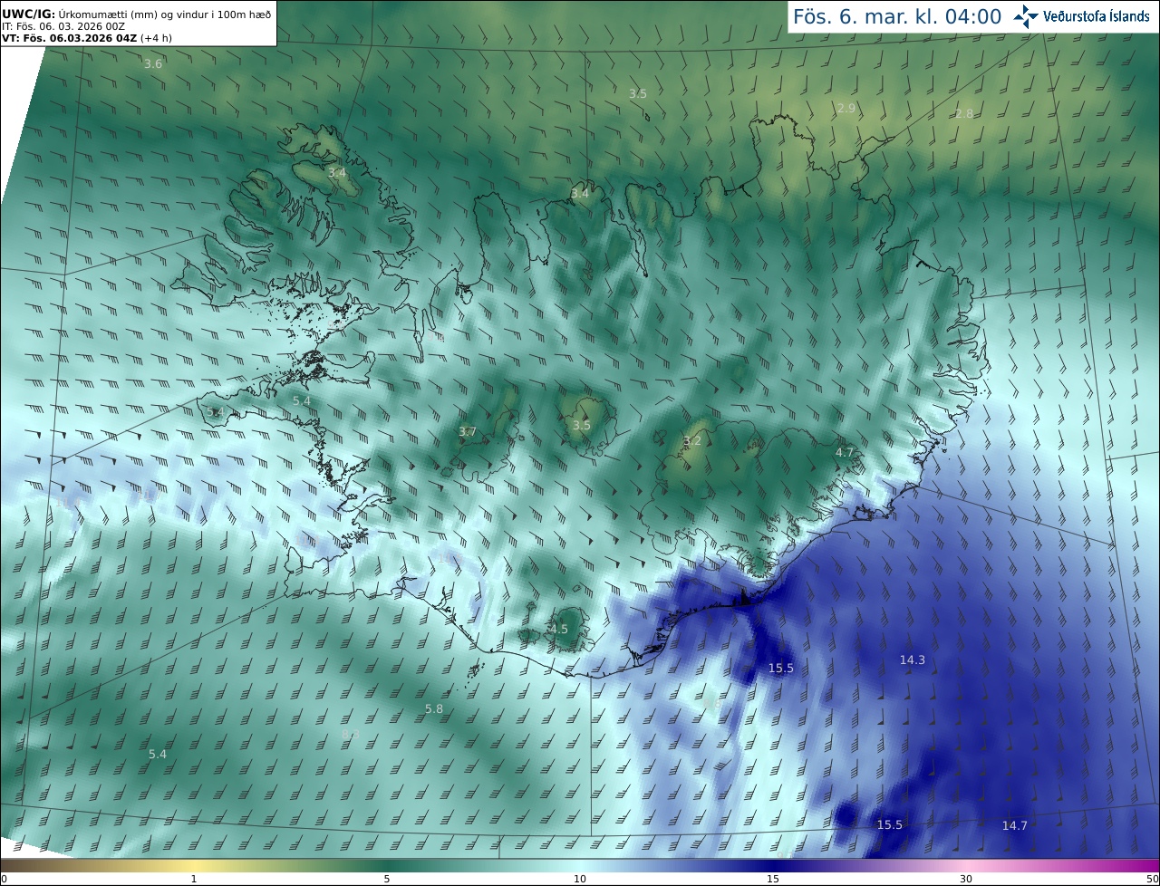Click tick label 15 on the color scale

773,879
